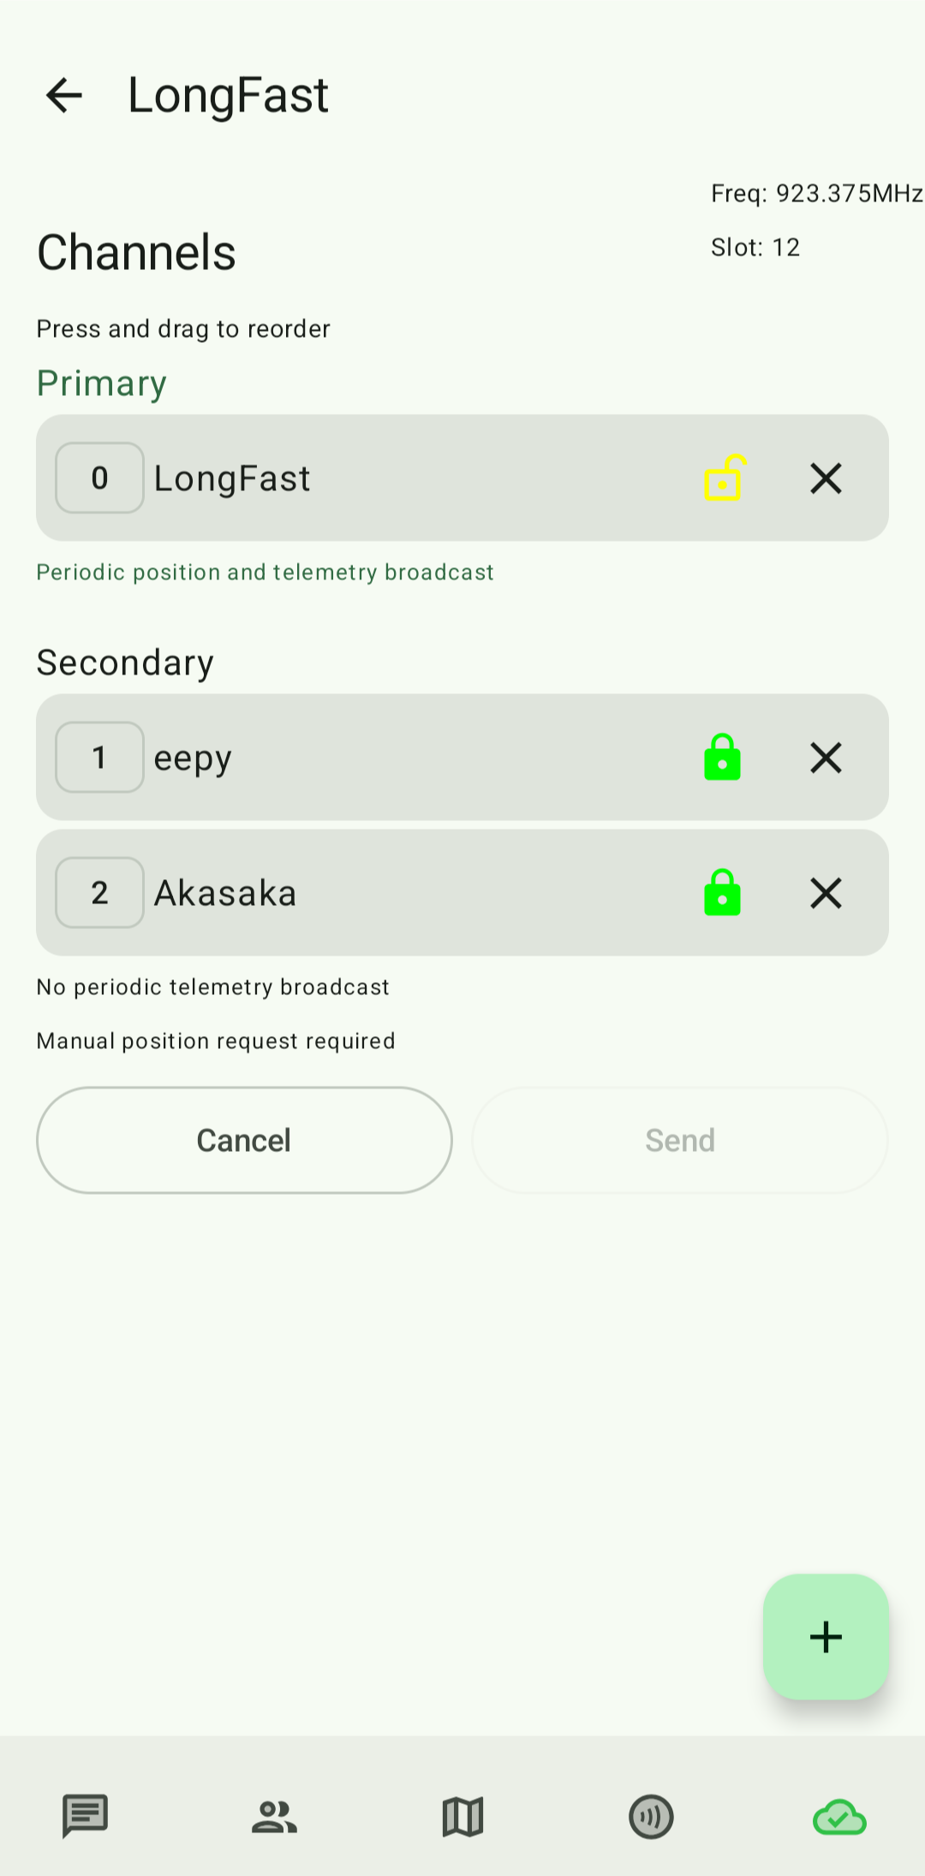Delete the Akasaka channel with X
This screenshot has width=925, height=1876.
[x=826, y=893]
